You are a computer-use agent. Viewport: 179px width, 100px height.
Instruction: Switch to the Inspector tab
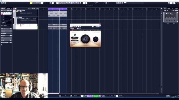3,8
